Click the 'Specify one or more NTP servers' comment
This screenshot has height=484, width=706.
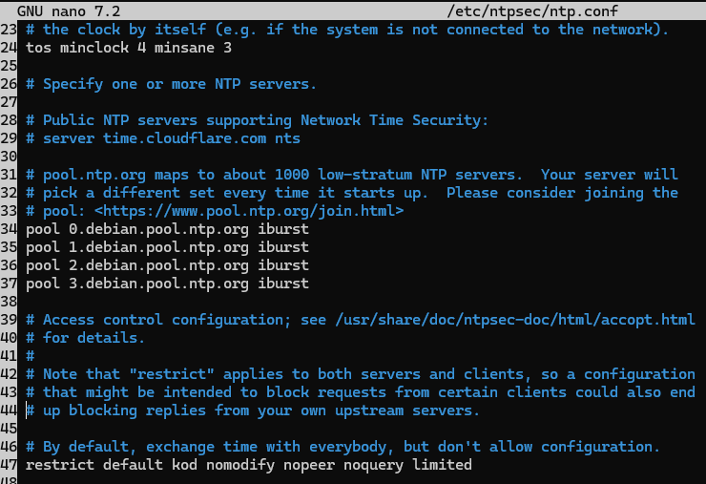pyautogui.click(x=179, y=84)
